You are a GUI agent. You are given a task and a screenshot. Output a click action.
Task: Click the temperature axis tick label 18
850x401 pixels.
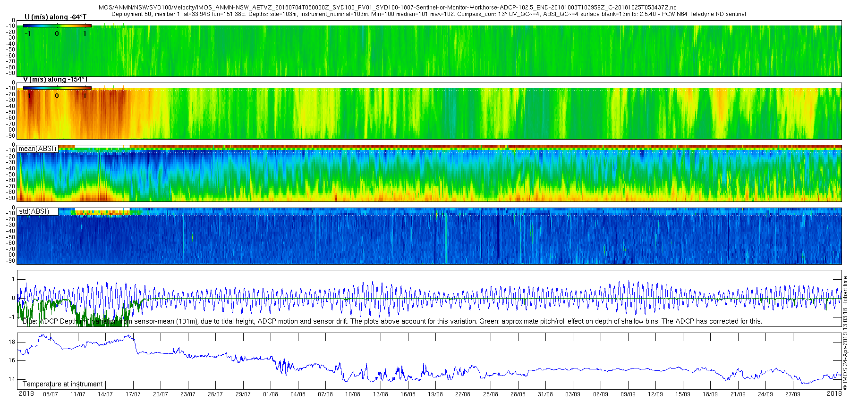12,342
